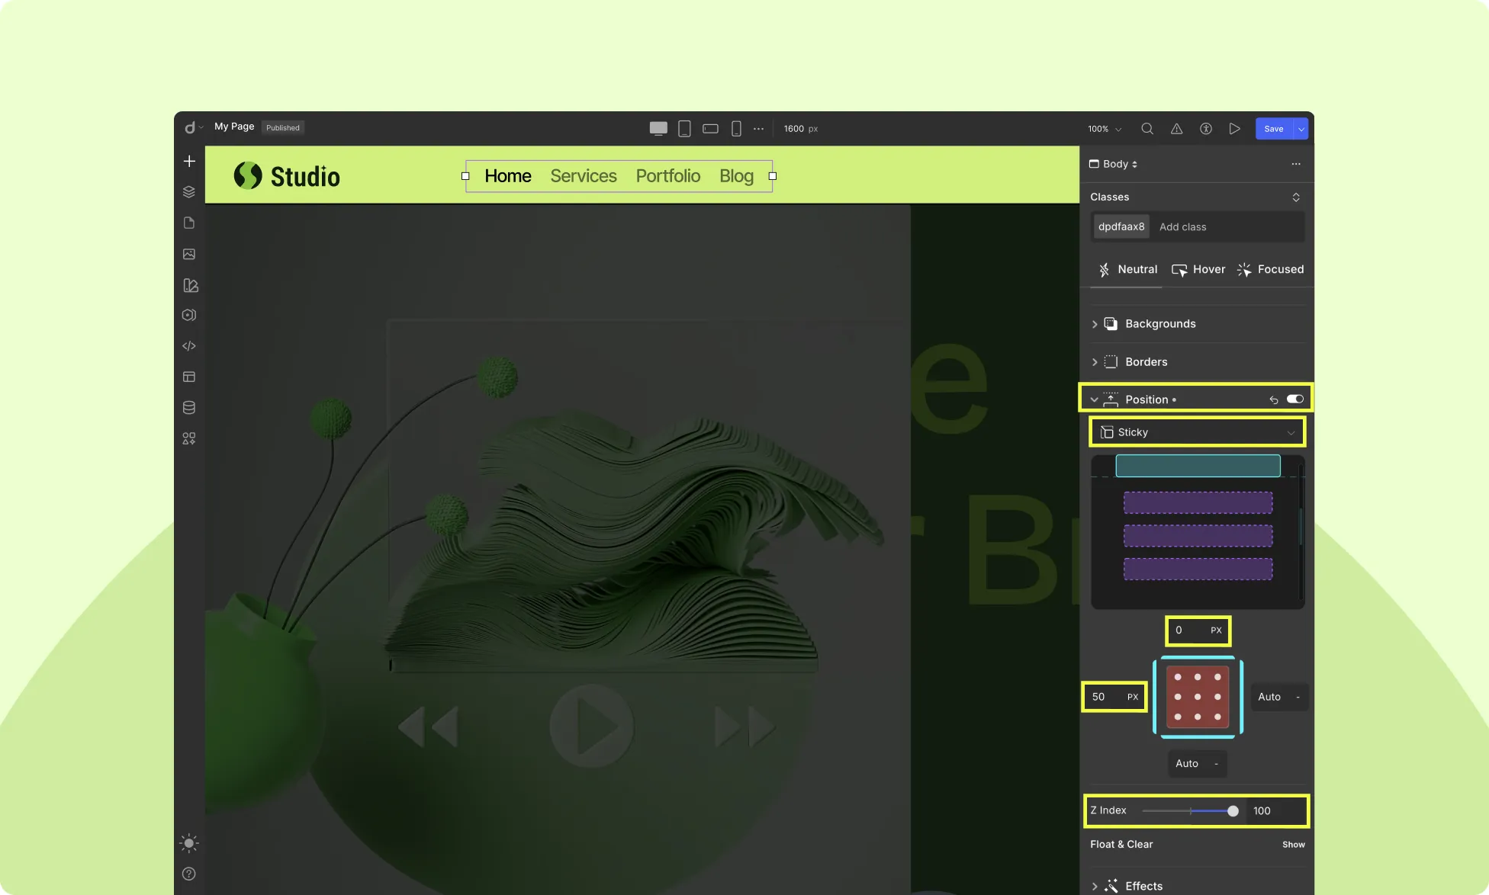
Task: Open the accessibility checker icon
Action: click(x=1206, y=129)
